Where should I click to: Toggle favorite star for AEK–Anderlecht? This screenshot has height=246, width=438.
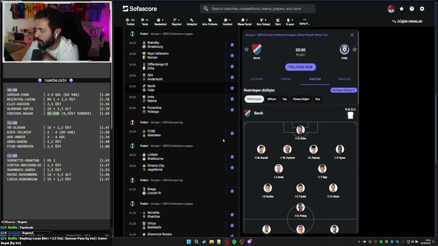pos(232,77)
